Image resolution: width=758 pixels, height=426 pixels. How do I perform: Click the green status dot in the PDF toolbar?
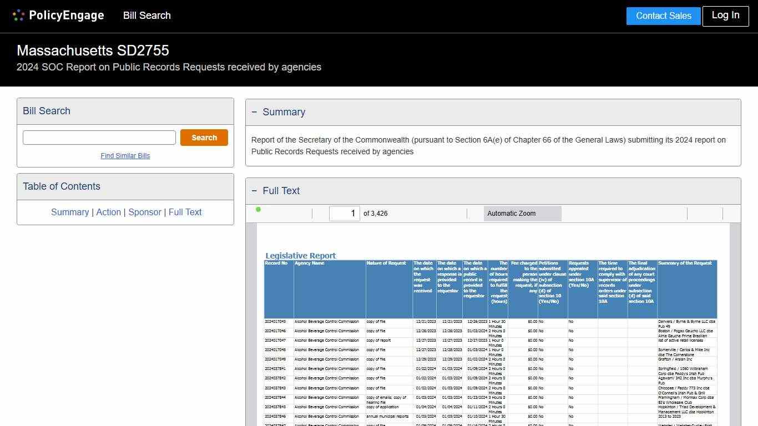coord(258,209)
